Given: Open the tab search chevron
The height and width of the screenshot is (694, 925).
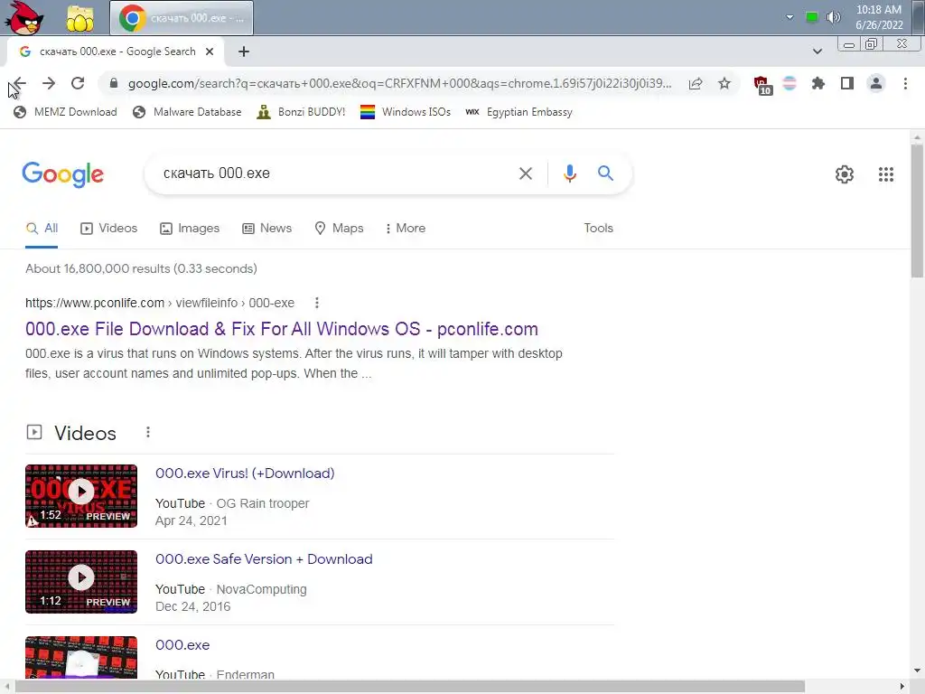Looking at the screenshot, I should click(817, 52).
